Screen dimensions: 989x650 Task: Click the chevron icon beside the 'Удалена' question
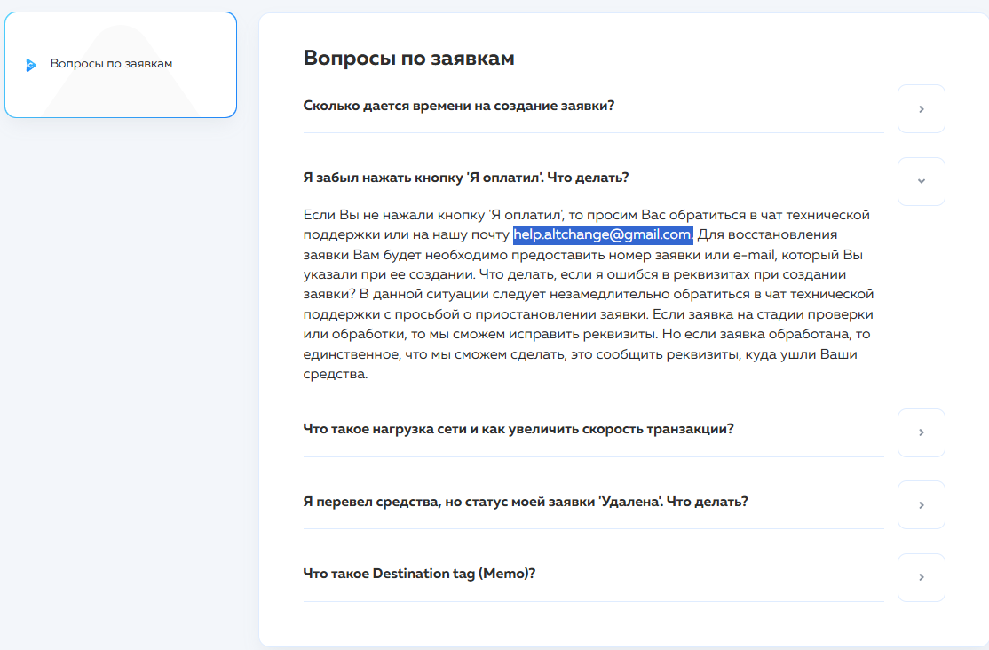(x=921, y=504)
